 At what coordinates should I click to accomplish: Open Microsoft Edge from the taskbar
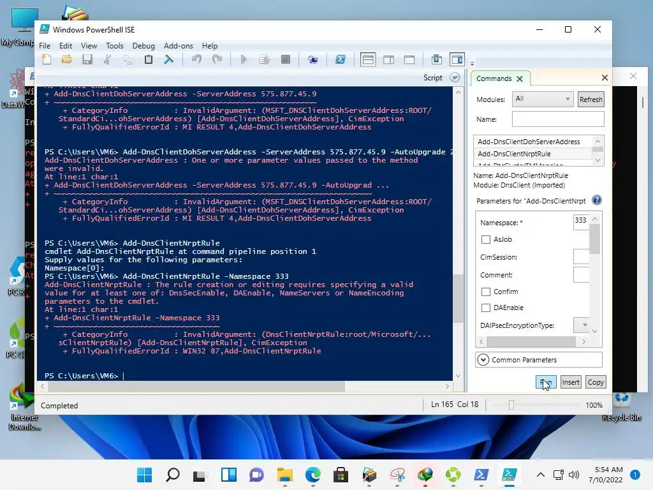pos(312,475)
